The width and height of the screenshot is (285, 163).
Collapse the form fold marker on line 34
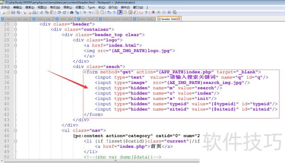15,72
